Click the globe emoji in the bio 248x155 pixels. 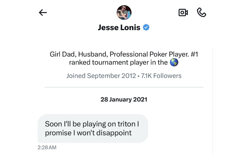174,62
